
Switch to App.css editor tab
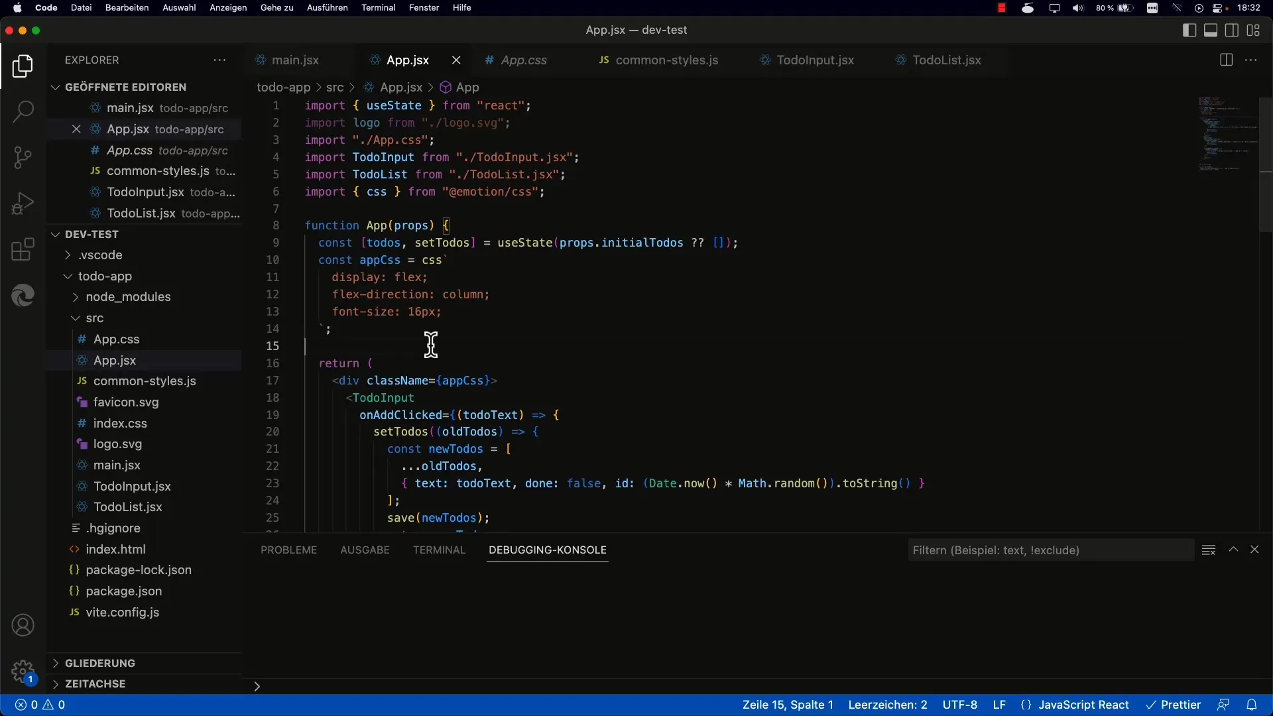(x=524, y=60)
